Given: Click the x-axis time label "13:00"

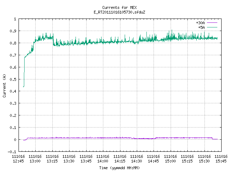Looking at the screenshot, I should pos(35,161).
